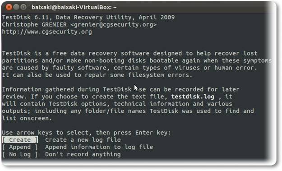Click 'Append information to log file' text

point(99,147)
